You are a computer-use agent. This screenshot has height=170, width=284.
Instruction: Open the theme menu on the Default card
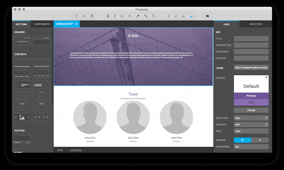click(x=266, y=77)
